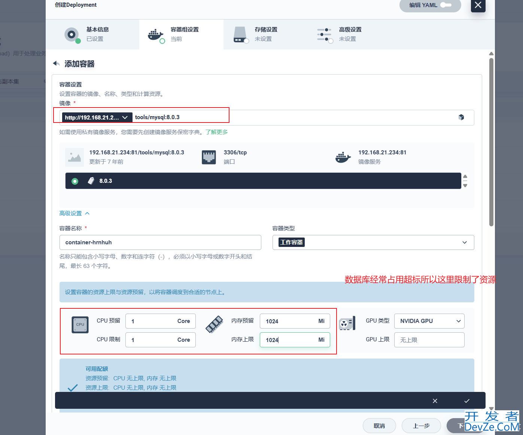Open the 容器类型 dropdown 工作容器
This screenshot has width=523, height=435.
[x=373, y=242]
